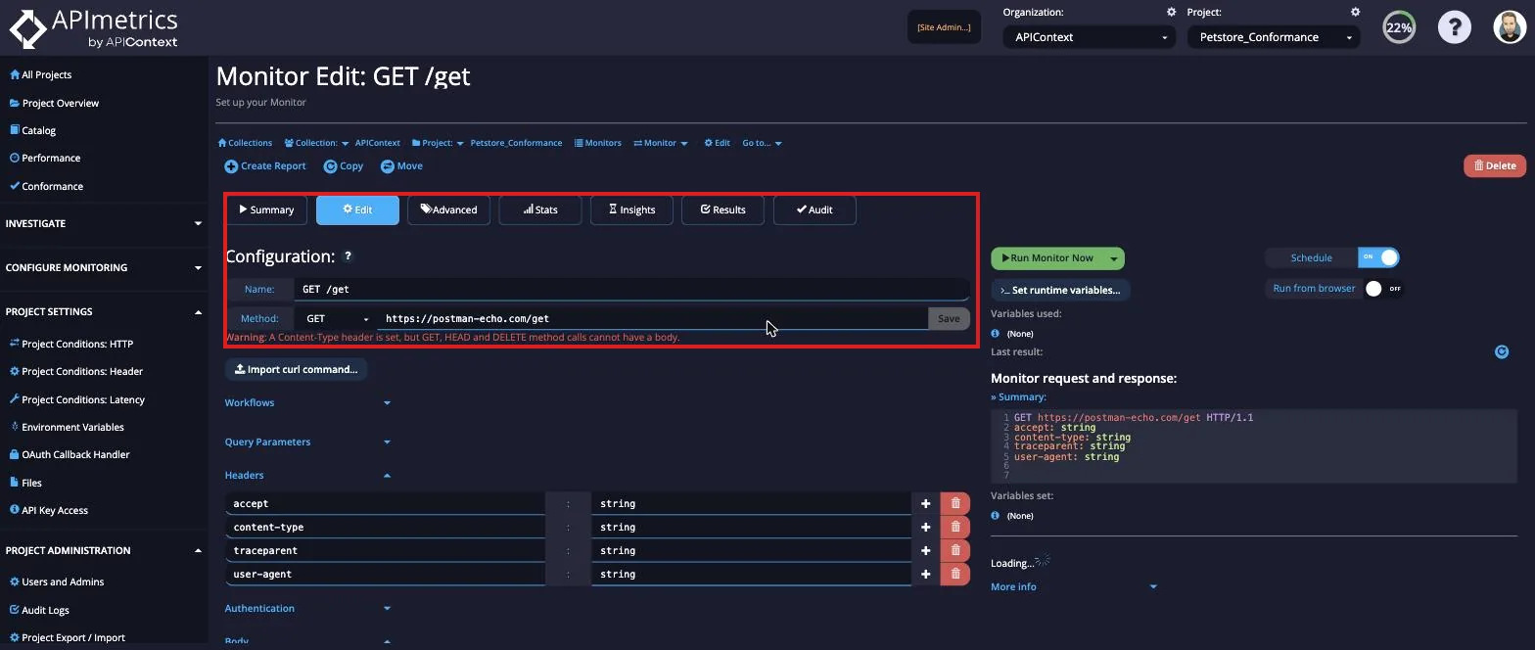Open Catalog in sidebar
Viewport: 1535px width, 650px height.
pyautogui.click(x=32, y=130)
